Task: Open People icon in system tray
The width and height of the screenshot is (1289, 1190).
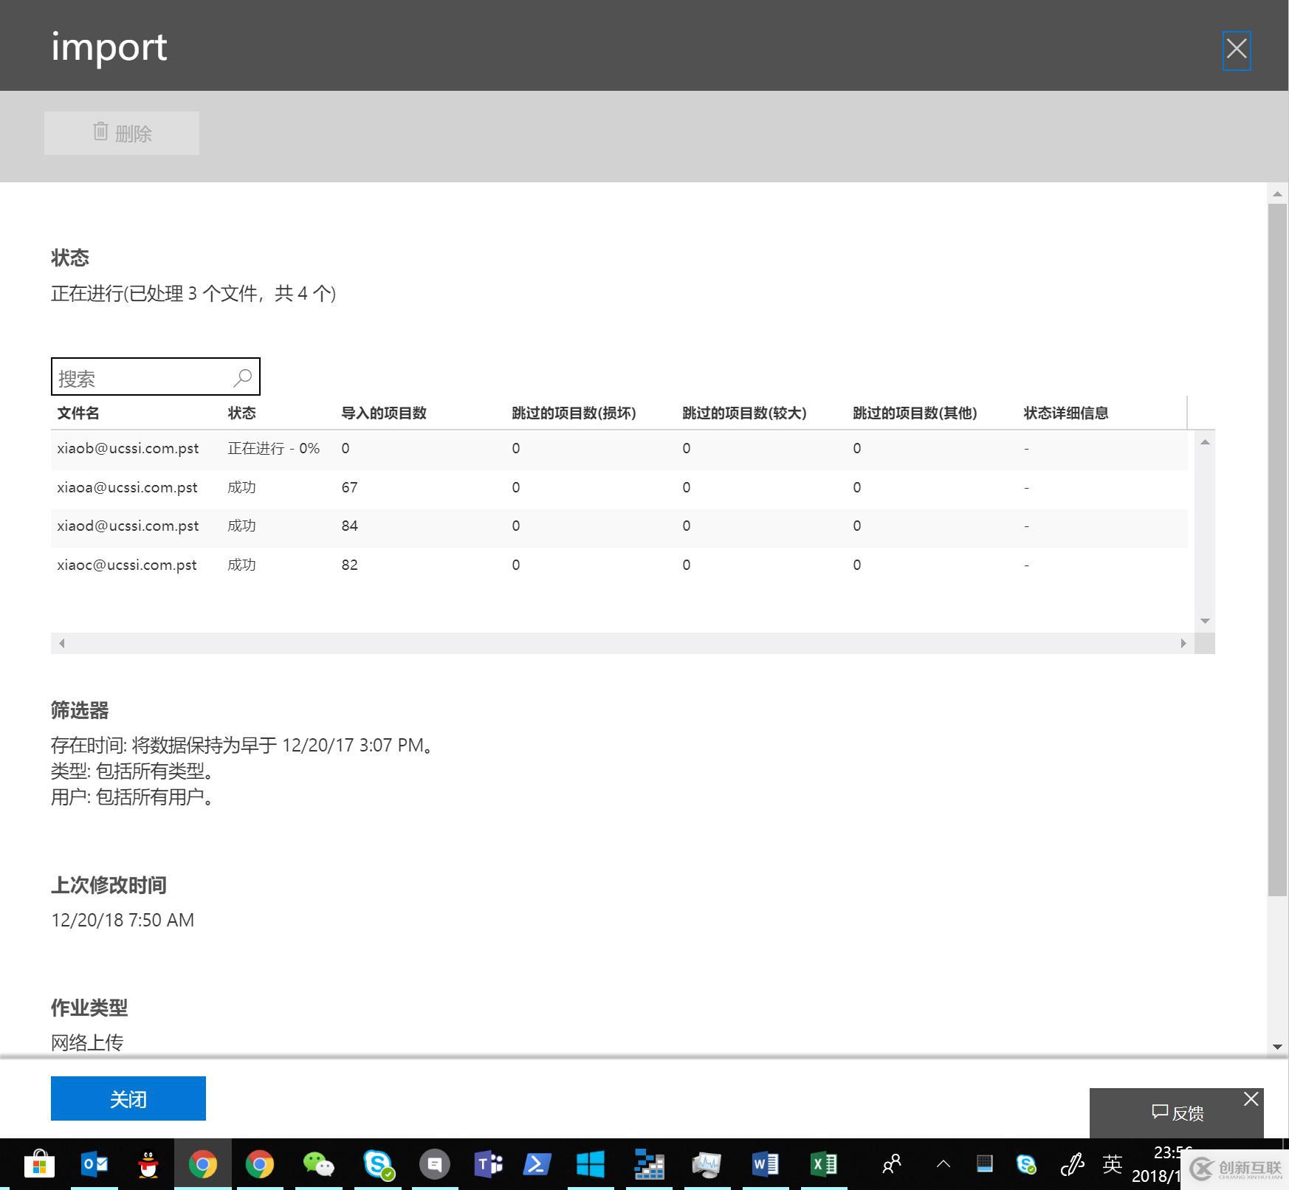Action: click(892, 1165)
